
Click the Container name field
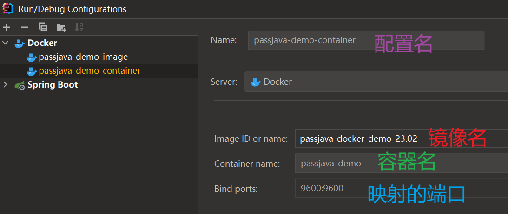(x=335, y=163)
